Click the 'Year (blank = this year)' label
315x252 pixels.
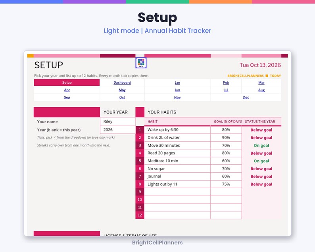click(59, 130)
